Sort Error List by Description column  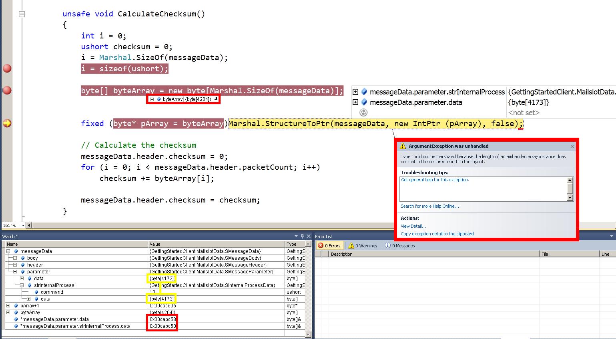pos(434,254)
